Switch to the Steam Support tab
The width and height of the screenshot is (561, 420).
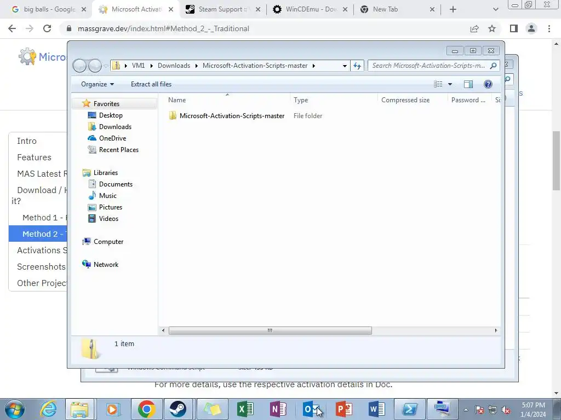click(223, 9)
